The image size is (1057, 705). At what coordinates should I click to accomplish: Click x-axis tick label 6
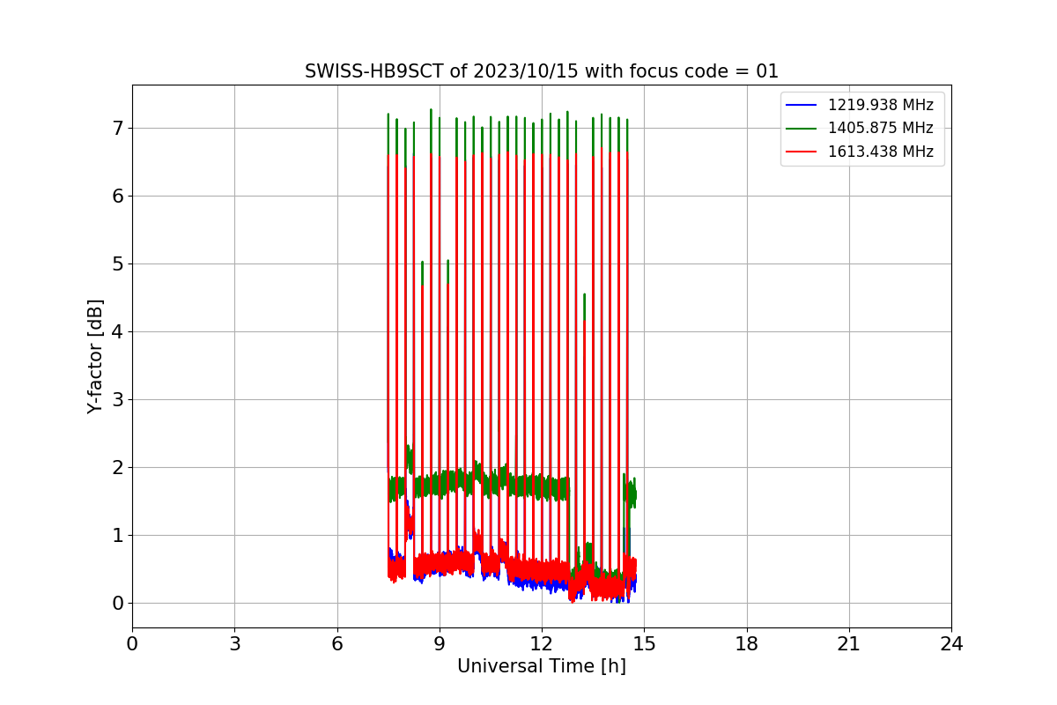[x=337, y=644]
